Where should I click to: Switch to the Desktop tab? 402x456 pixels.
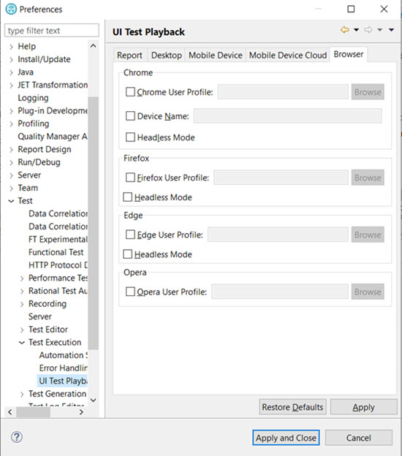[167, 55]
